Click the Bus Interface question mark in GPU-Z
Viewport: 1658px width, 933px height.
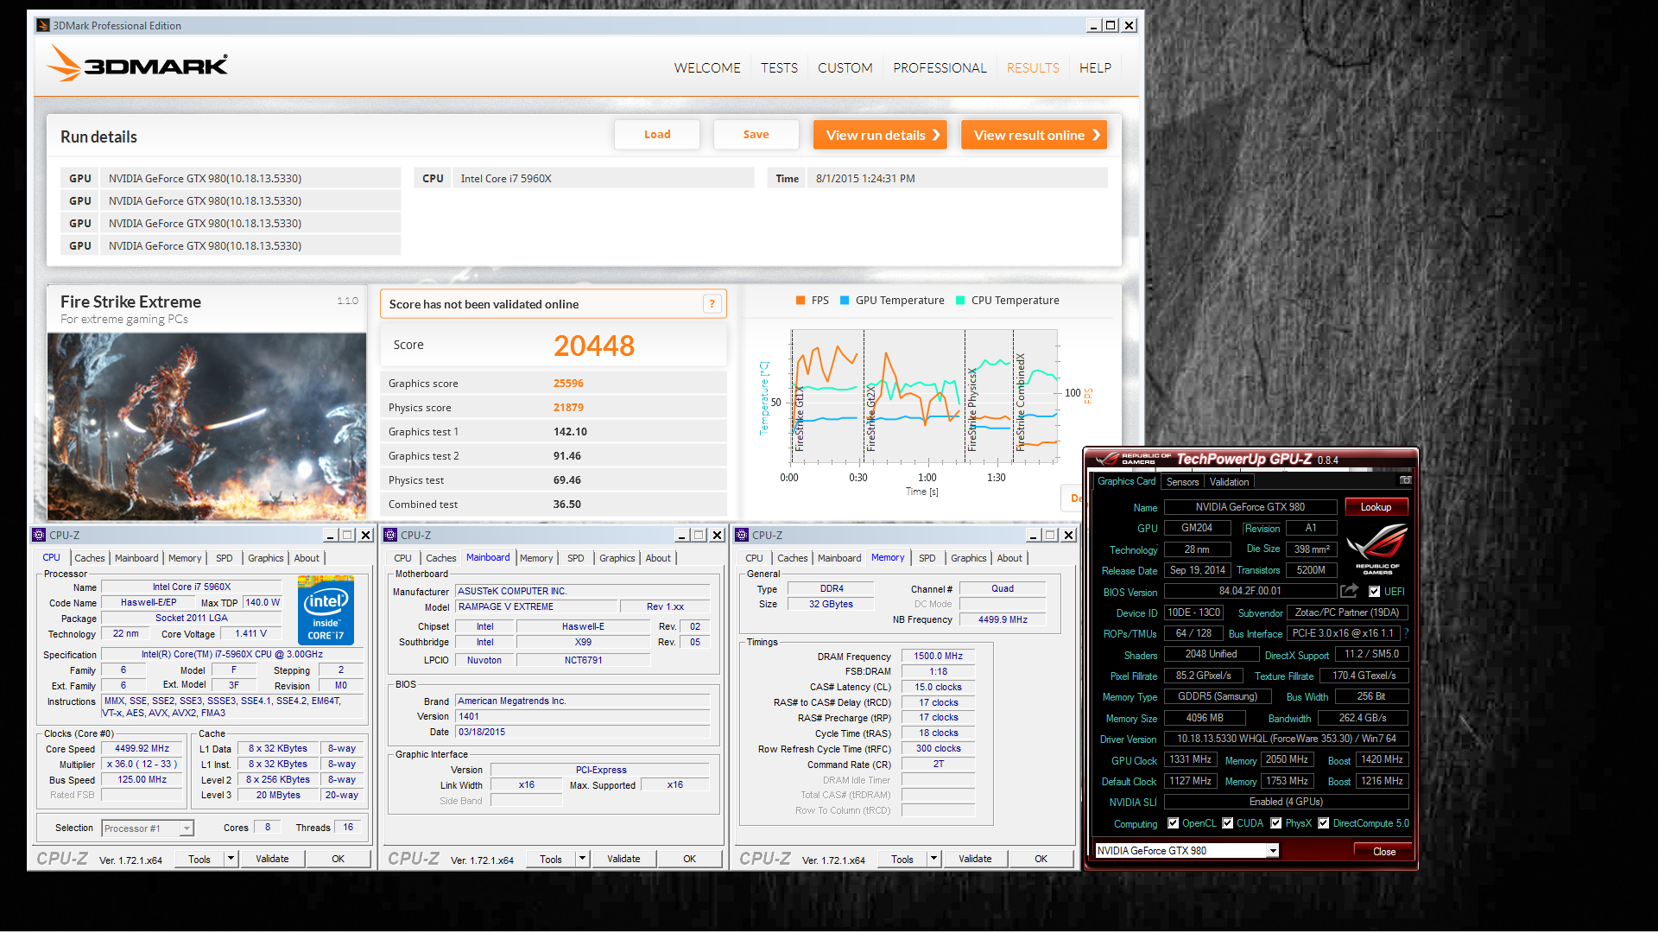click(x=1406, y=633)
